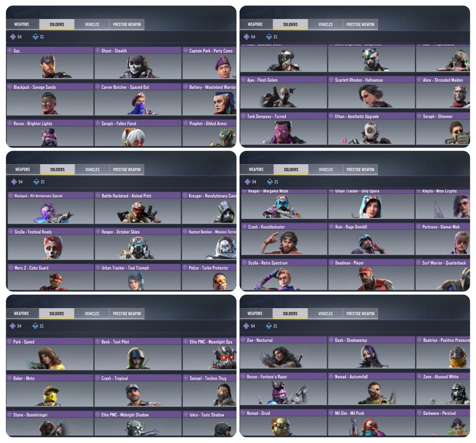Click purple gem icon showing 54 in top-left panel

point(13,37)
